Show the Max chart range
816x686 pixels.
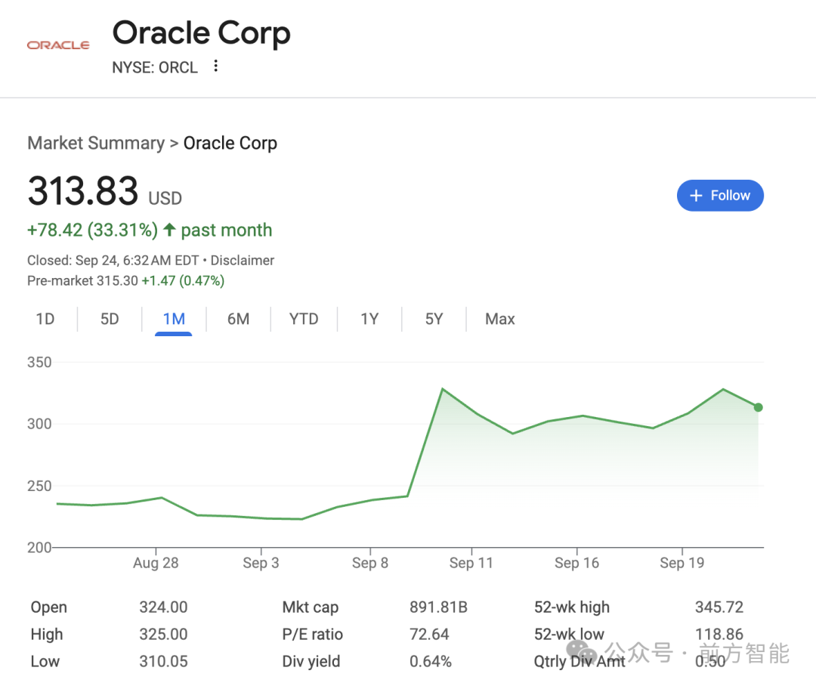click(500, 319)
